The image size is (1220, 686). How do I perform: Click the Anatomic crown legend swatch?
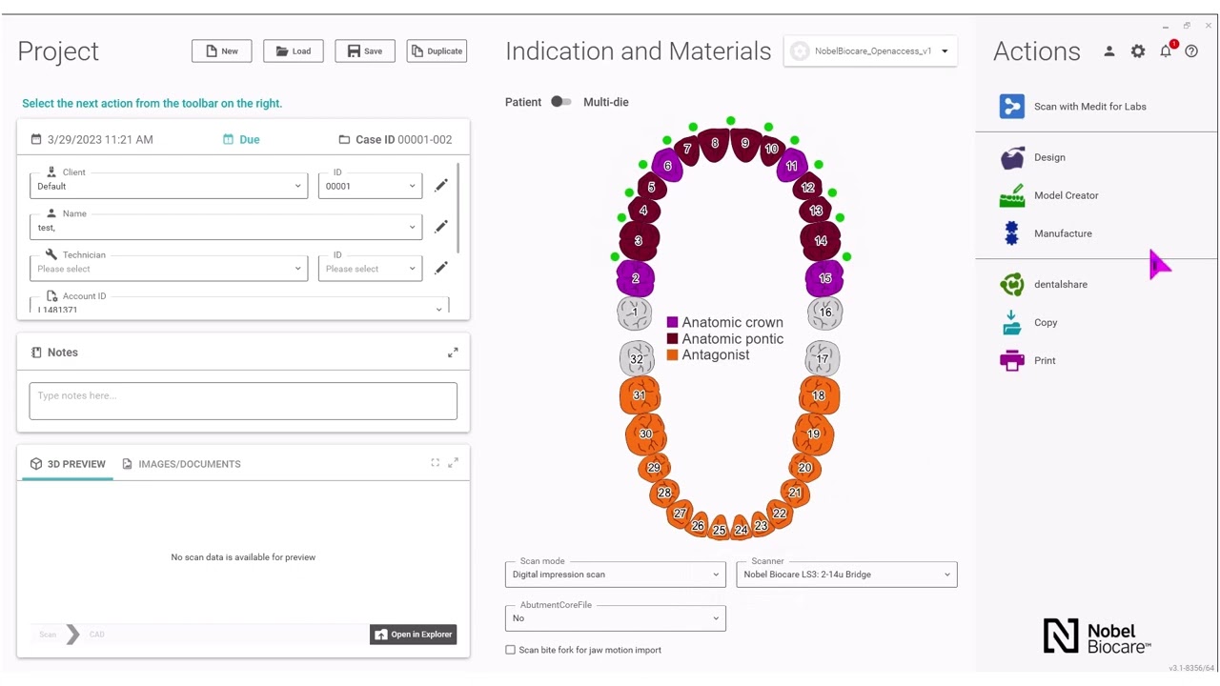(x=672, y=322)
